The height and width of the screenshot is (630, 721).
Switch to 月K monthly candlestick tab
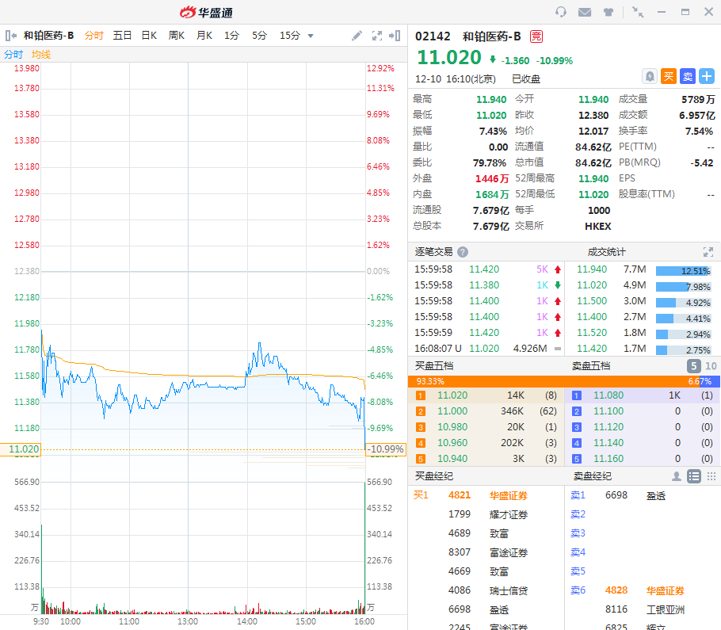point(204,36)
